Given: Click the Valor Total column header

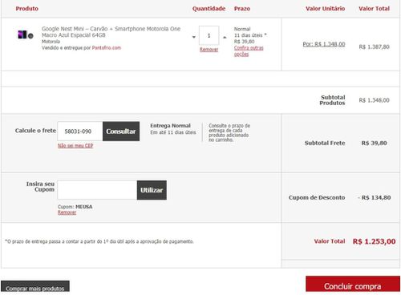Looking at the screenshot, I should point(374,9).
